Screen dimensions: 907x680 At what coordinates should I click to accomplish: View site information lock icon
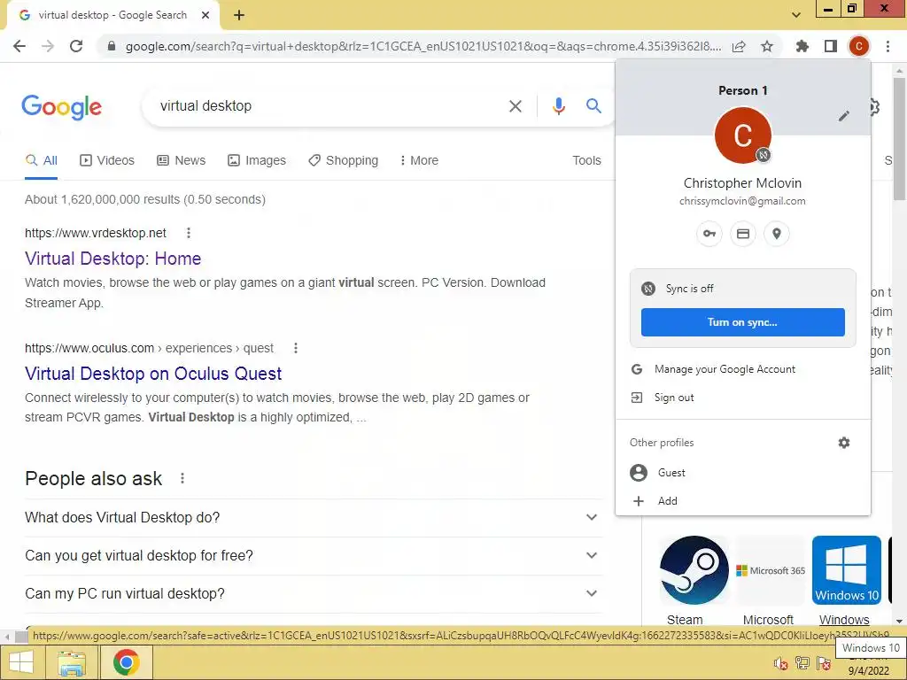112,46
